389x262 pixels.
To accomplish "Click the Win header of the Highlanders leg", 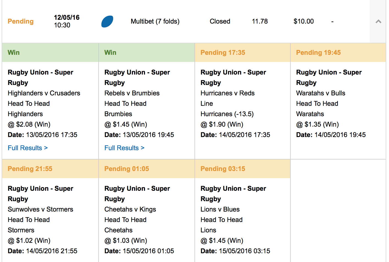I will pos(14,53).
